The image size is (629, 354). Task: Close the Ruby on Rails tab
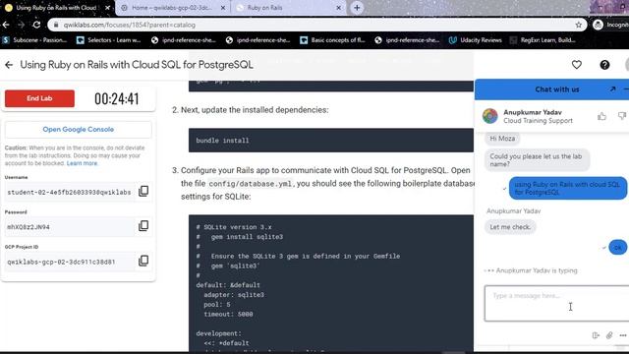(338, 8)
